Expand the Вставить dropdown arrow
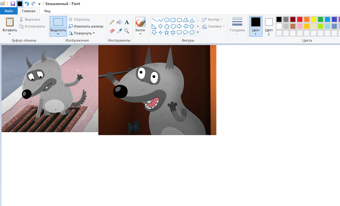 [10, 34]
